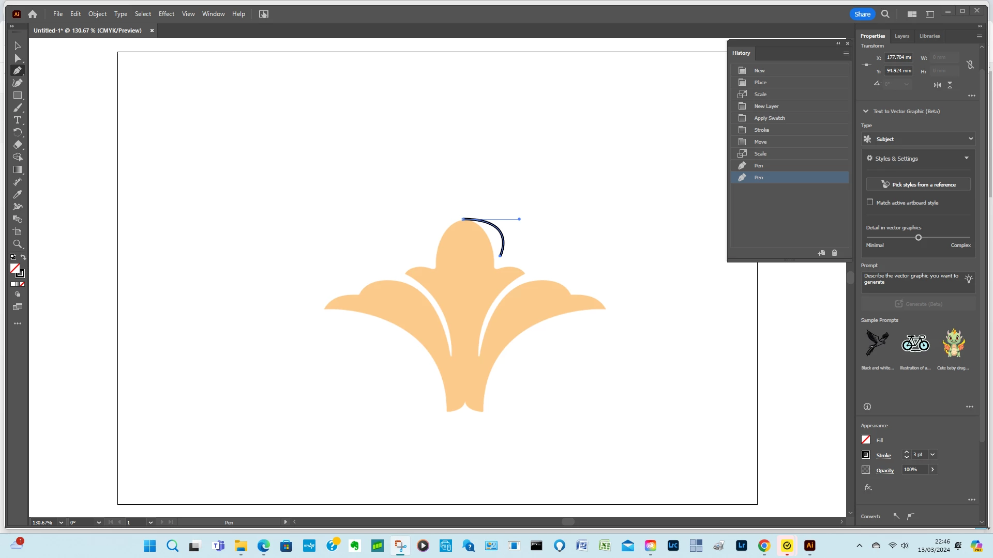Click the Detail in vector graphics slider
This screenshot has height=558, width=993.
(918, 238)
